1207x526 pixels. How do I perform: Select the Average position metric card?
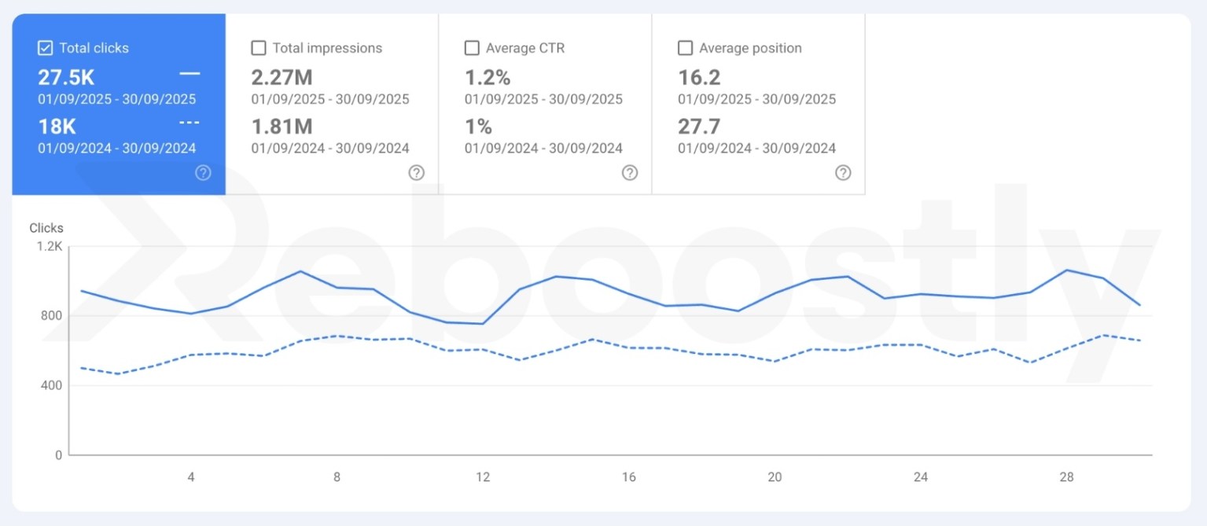coord(757,102)
